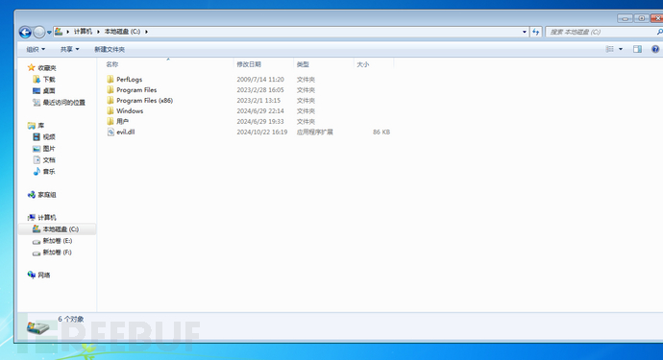Image resolution: width=663 pixels, height=360 pixels.
Task: Select the Program Files (x86) folder icon
Action: 110,100
